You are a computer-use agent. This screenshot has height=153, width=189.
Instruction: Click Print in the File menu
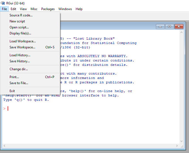(x=14, y=77)
